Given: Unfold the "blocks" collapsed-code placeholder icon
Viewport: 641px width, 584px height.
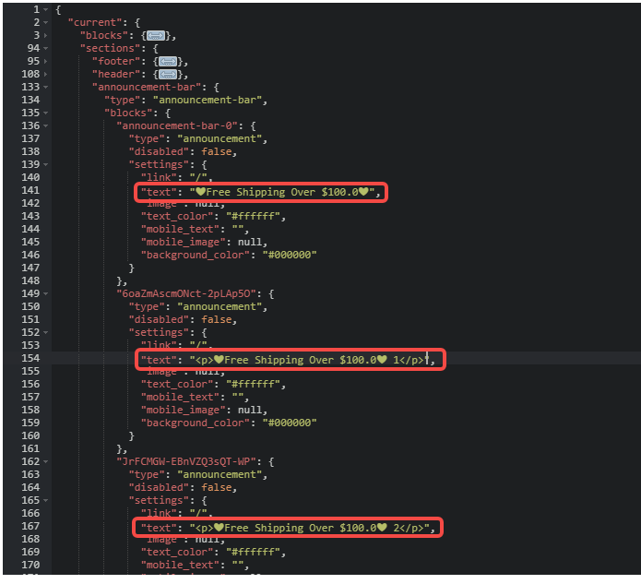Looking at the screenshot, I should 155,36.
